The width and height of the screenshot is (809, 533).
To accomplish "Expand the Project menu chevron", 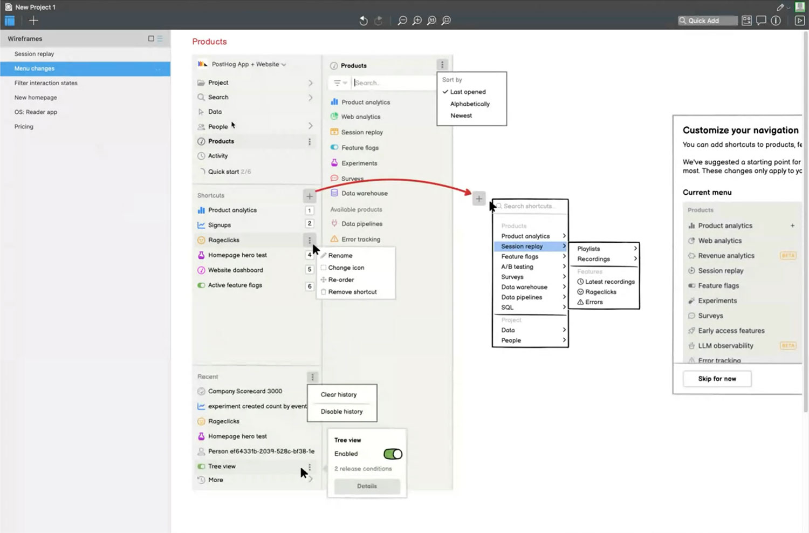I will pos(310,83).
